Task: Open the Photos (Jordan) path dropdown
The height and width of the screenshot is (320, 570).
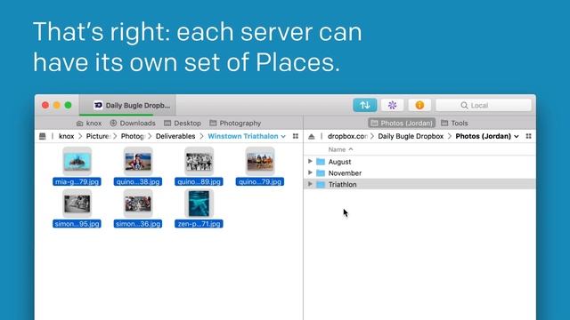Action: pyautogui.click(x=487, y=136)
